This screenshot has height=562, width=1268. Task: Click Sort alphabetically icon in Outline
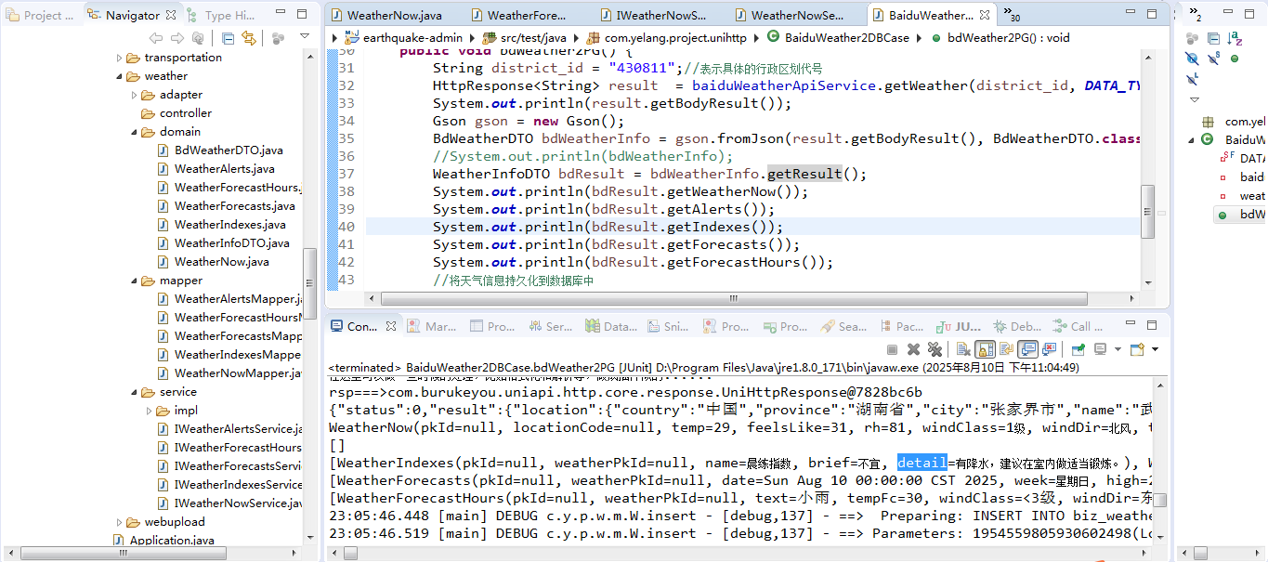(x=1235, y=38)
